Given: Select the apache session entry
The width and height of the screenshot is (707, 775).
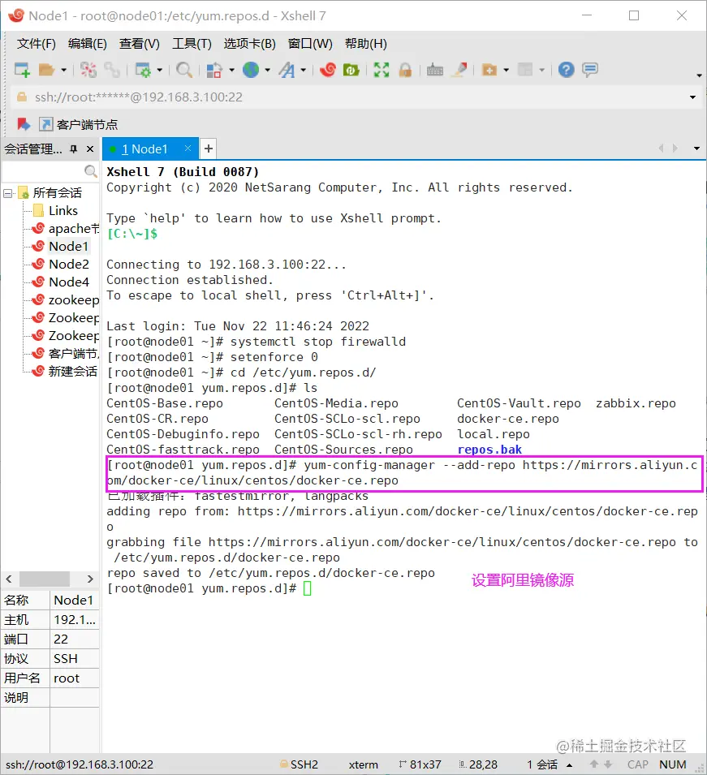Looking at the screenshot, I should point(65,229).
